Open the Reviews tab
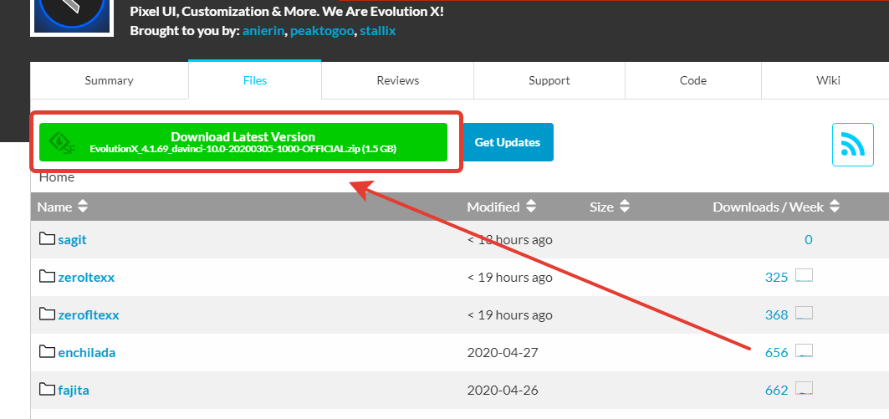This screenshot has height=419, width=889. 397,80
